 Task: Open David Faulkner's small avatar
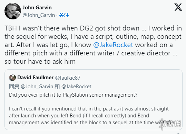click(x=12, y=78)
